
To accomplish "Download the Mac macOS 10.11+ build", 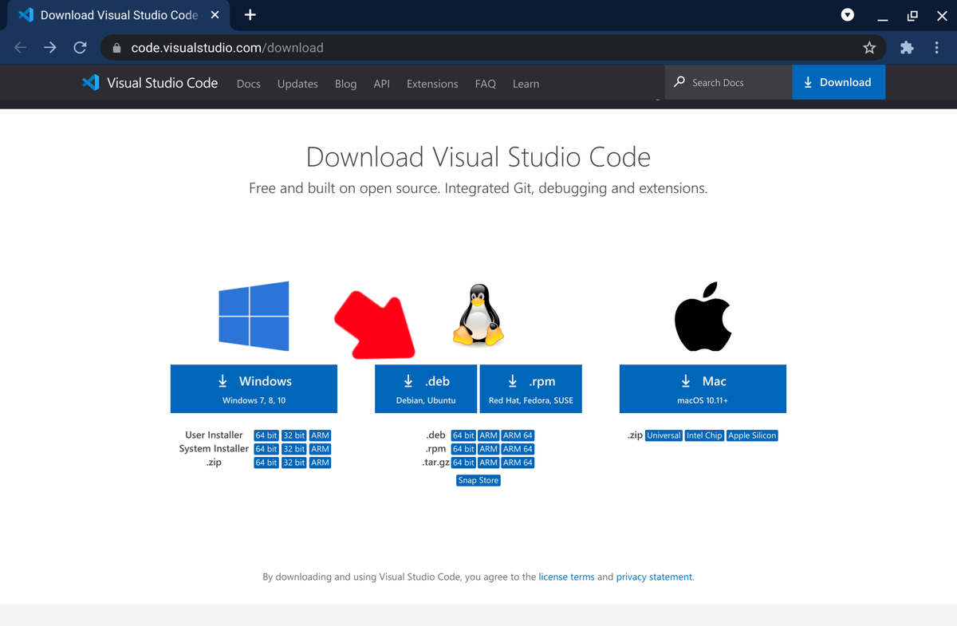I will point(703,389).
